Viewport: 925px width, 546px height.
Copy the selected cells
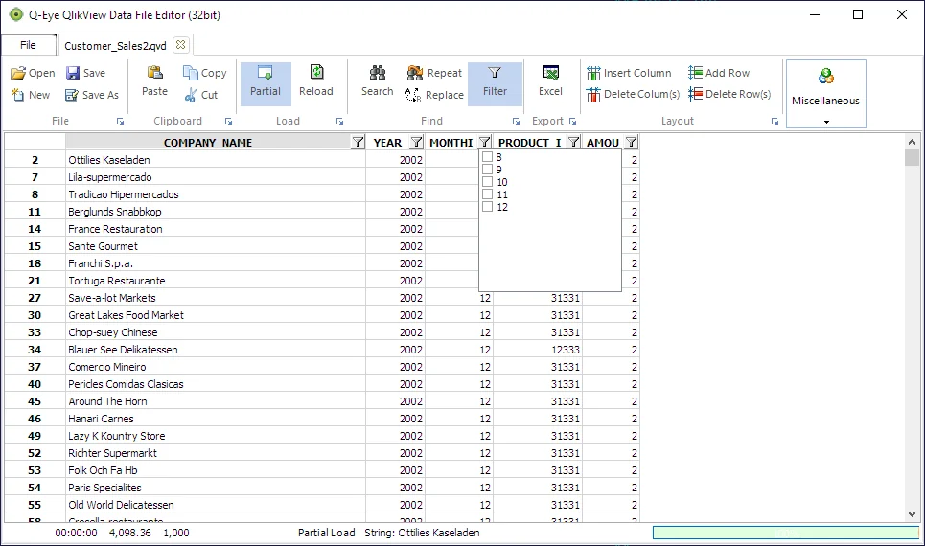[x=205, y=73]
